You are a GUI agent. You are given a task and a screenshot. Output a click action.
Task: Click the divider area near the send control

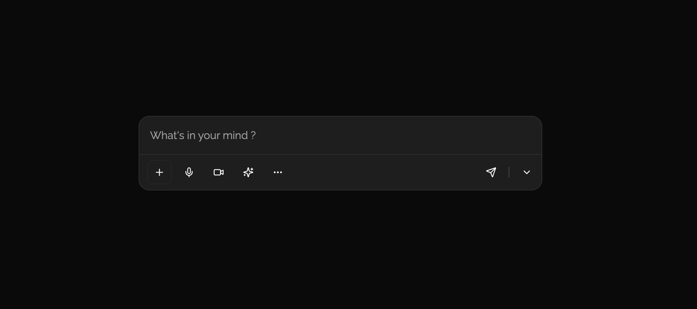click(x=509, y=172)
